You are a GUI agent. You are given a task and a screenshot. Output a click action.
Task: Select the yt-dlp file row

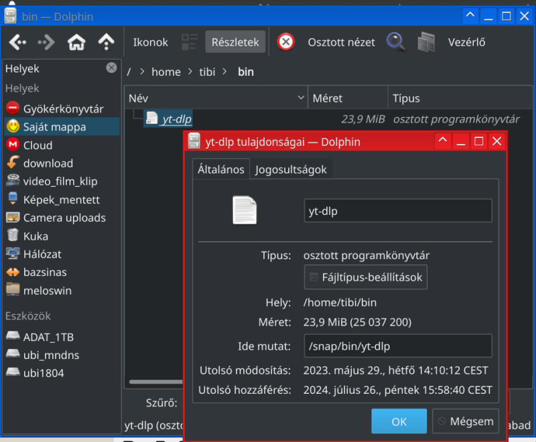coord(168,119)
